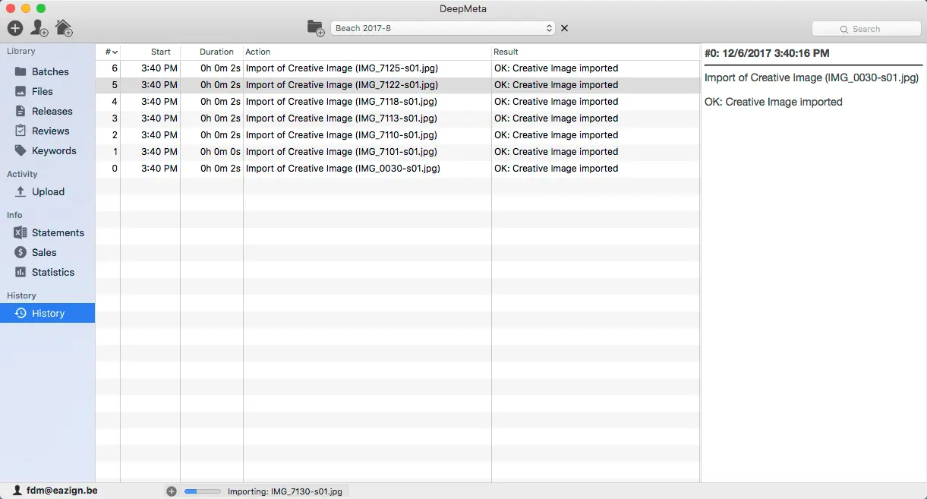
Task: Click the Reviews clipboard icon
Action: (20, 131)
